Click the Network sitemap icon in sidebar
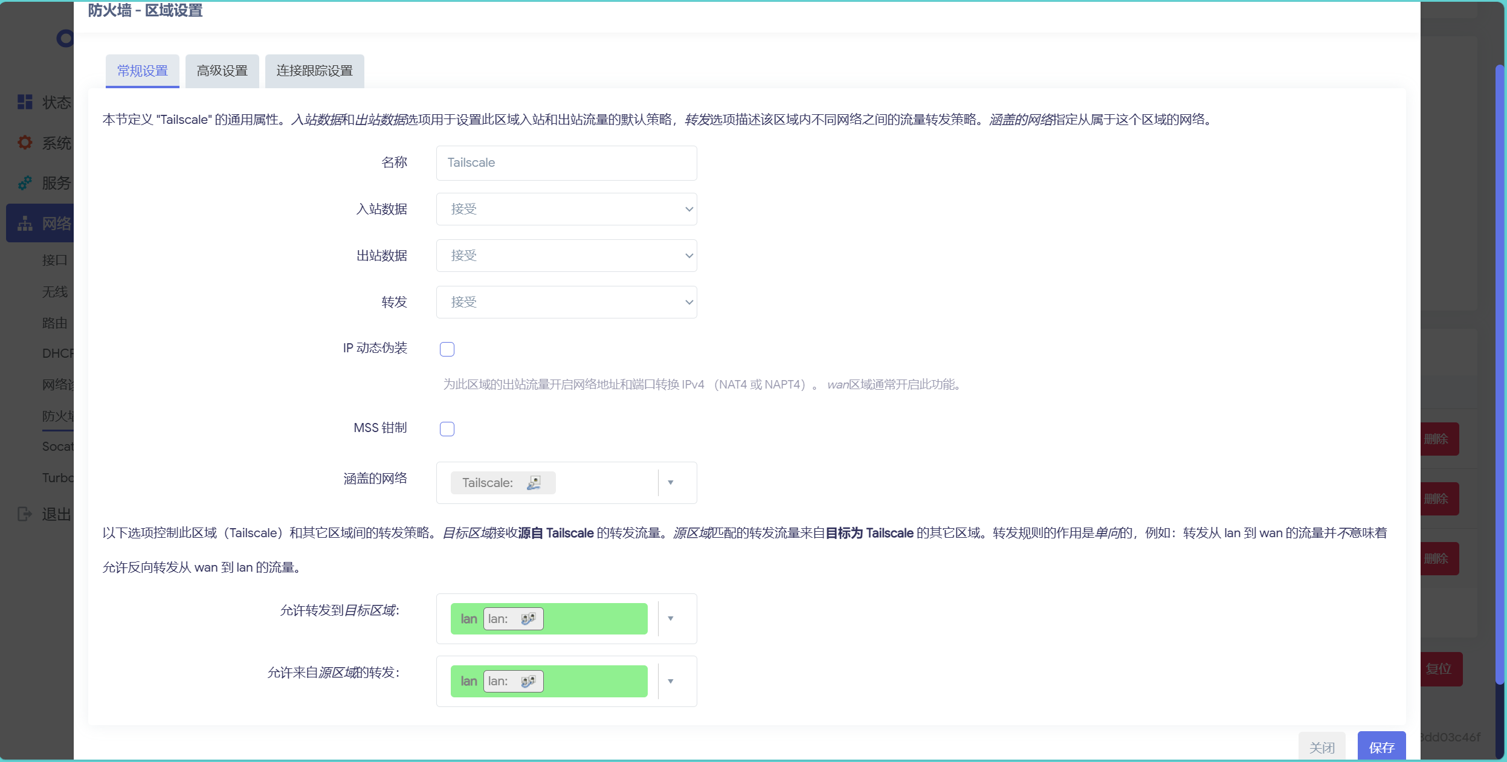The image size is (1507, 762). click(x=25, y=224)
